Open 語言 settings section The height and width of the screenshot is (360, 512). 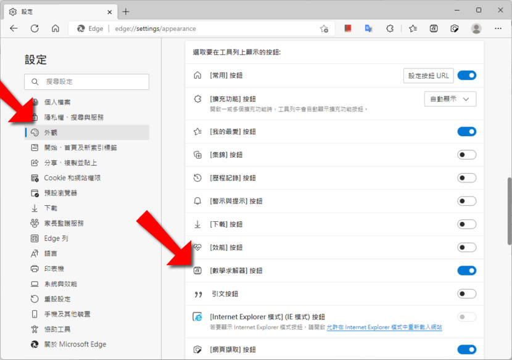[x=87, y=253]
